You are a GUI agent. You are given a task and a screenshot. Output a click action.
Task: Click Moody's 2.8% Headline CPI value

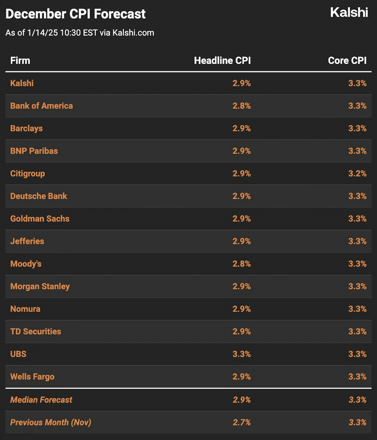click(x=242, y=264)
